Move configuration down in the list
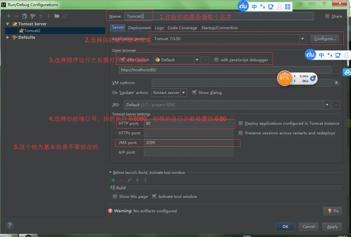This screenshot has height=237, width=351. (x=49, y=16)
